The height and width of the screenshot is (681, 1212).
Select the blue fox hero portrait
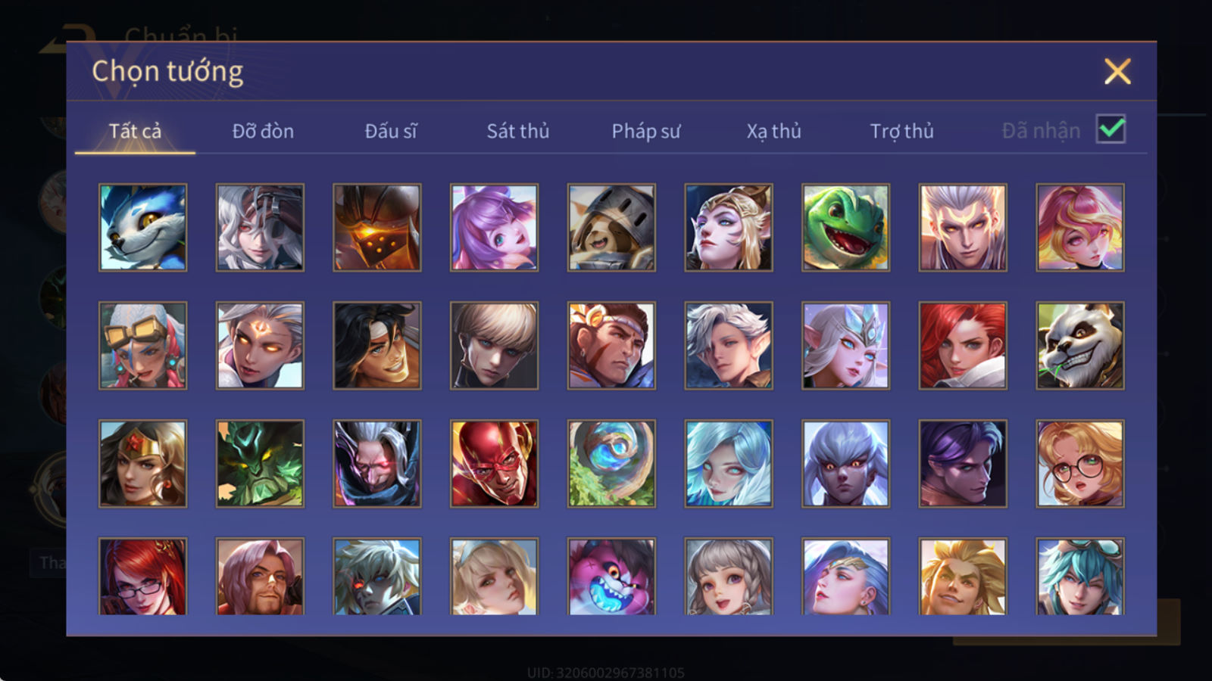pyautogui.click(x=142, y=227)
